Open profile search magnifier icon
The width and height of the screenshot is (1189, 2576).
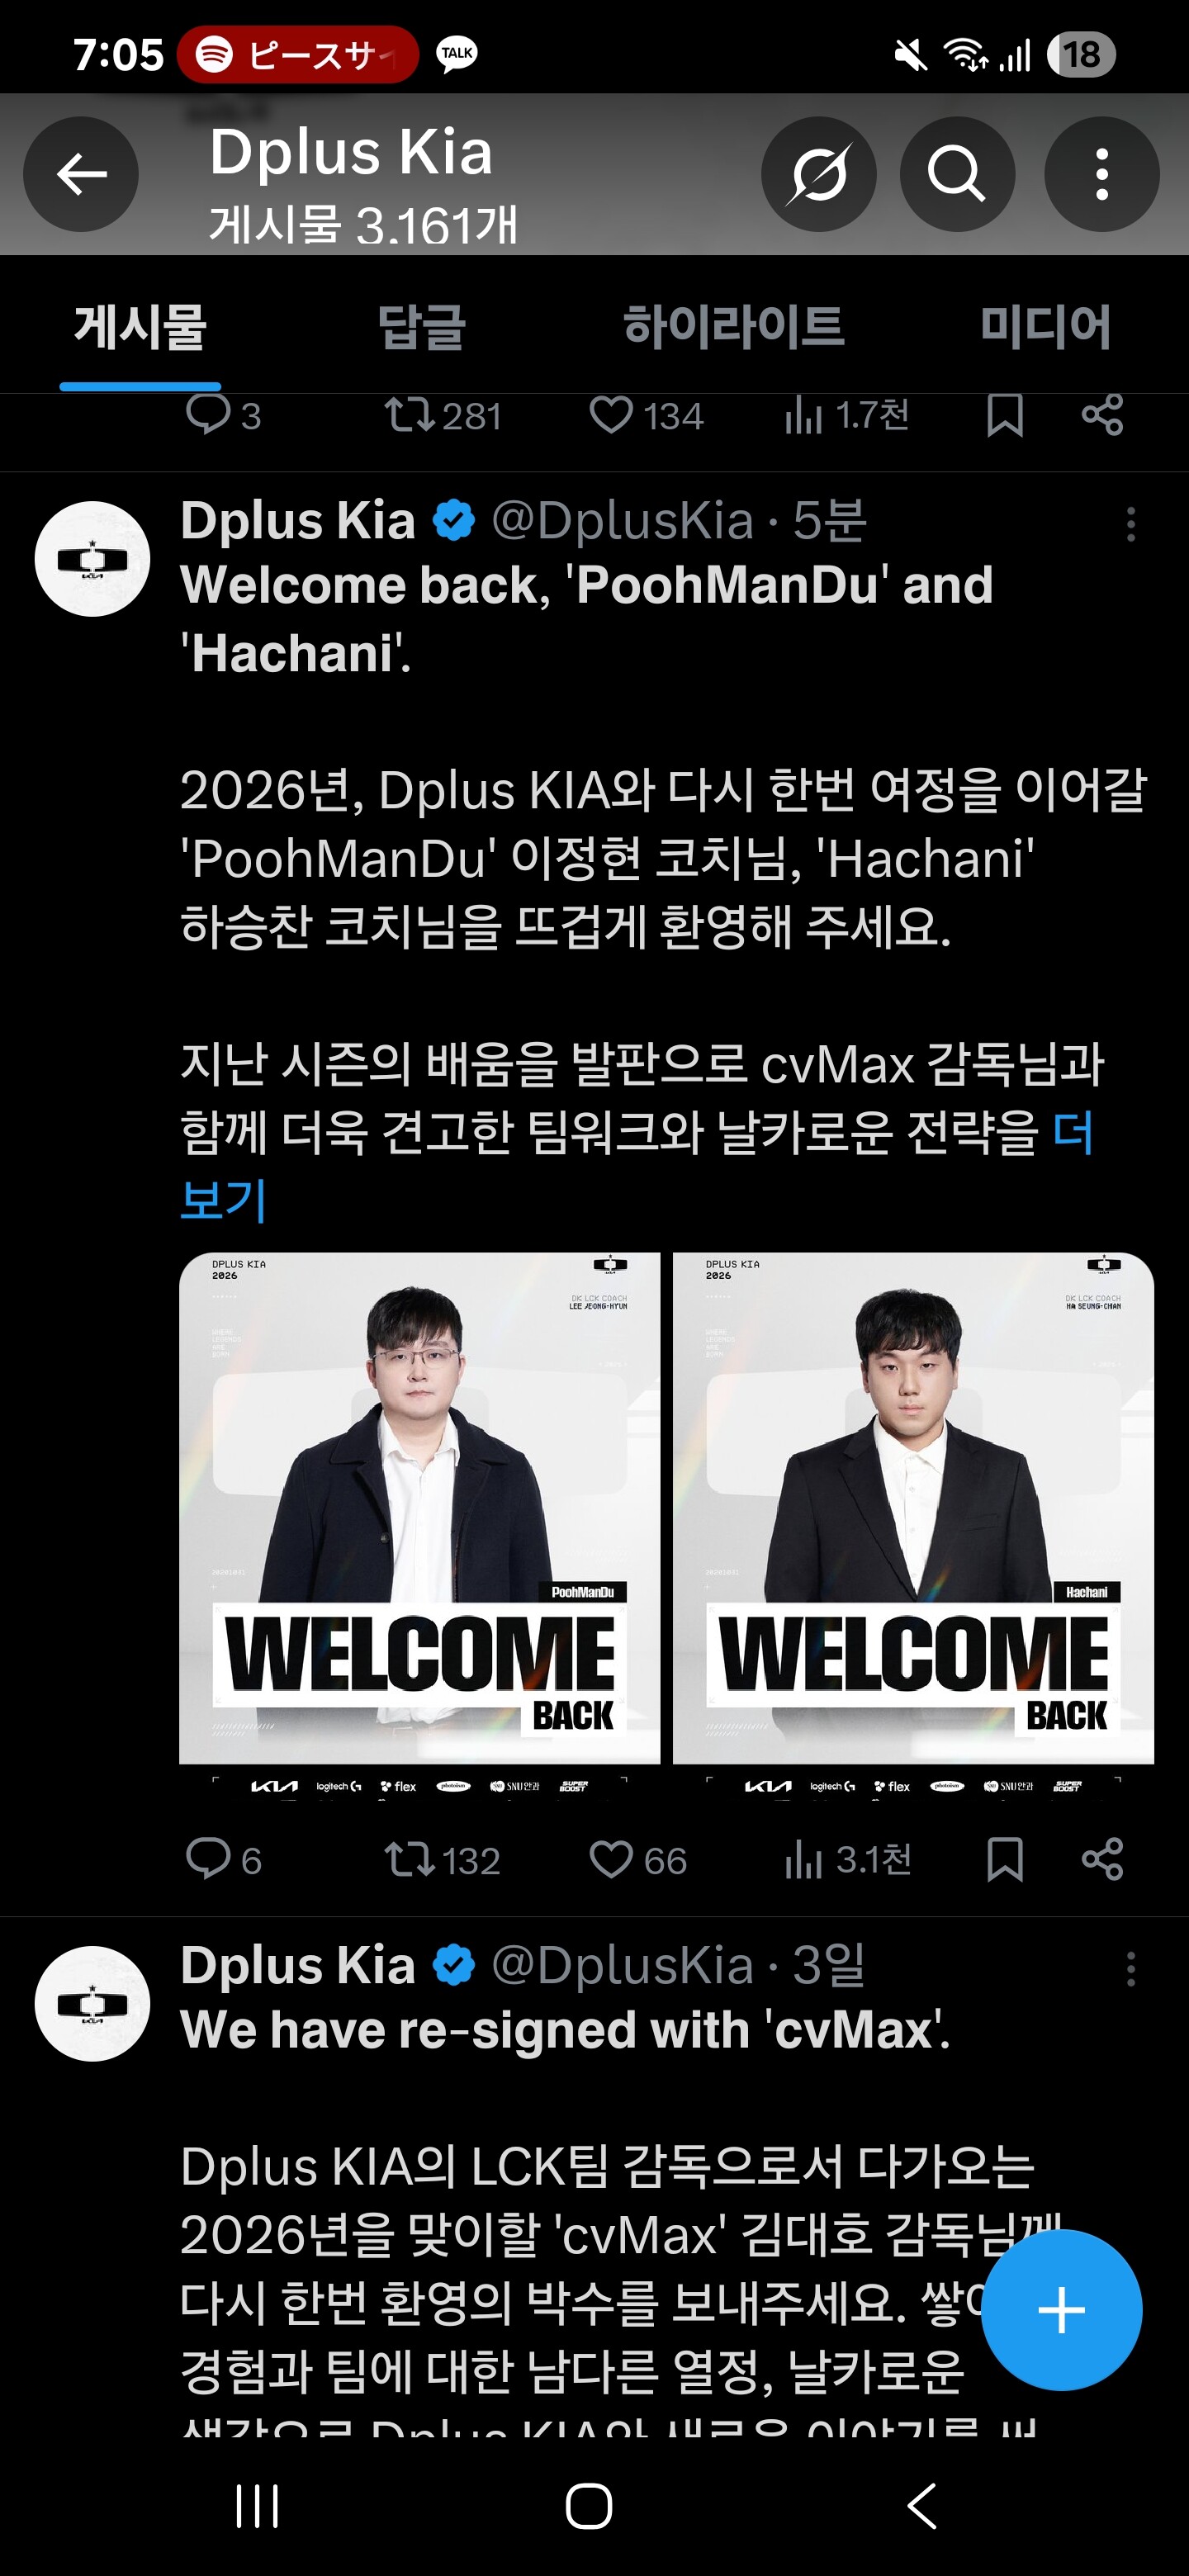(x=957, y=175)
